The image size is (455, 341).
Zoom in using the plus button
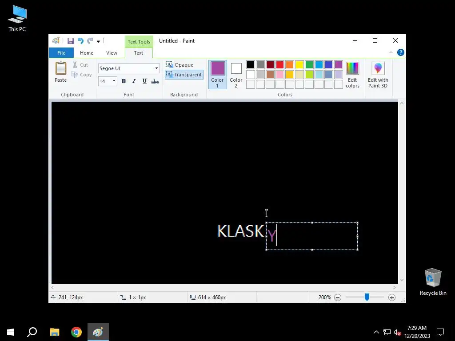coord(392,297)
